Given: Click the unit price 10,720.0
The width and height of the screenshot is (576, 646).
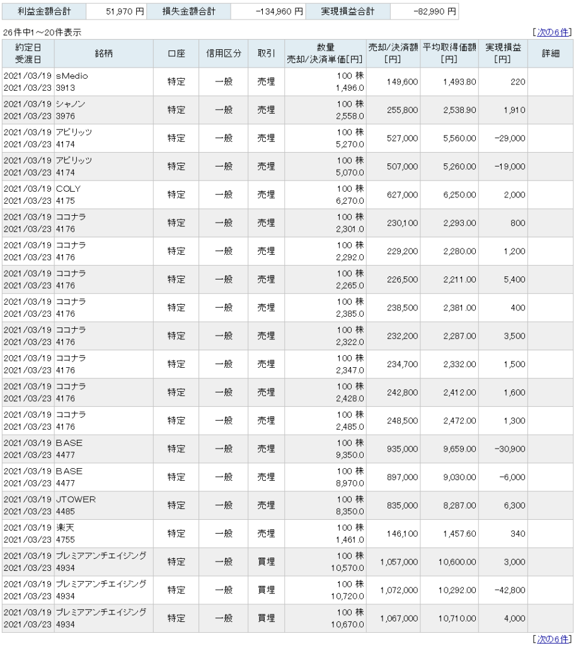Looking at the screenshot, I should point(348,596).
